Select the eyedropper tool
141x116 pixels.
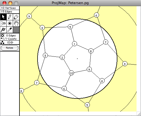click(x=10, y=30)
